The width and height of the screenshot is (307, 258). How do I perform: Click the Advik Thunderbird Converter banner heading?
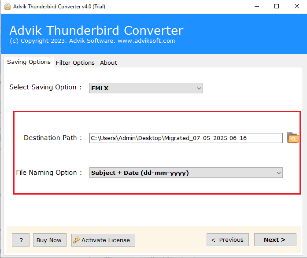(96, 30)
